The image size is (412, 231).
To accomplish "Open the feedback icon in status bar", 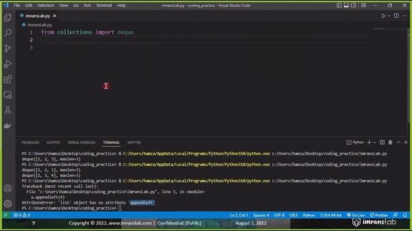I will 395,215.
